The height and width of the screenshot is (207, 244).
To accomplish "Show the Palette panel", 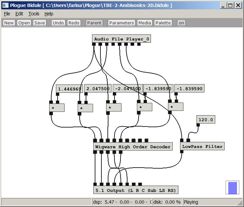I will [163, 23].
